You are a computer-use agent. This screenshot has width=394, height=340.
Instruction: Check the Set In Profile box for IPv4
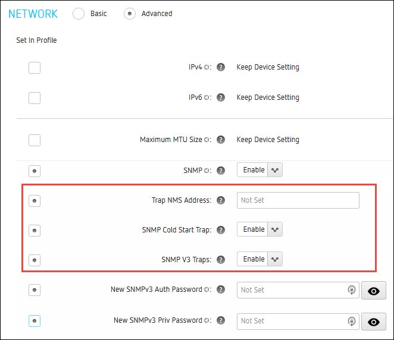(35, 68)
